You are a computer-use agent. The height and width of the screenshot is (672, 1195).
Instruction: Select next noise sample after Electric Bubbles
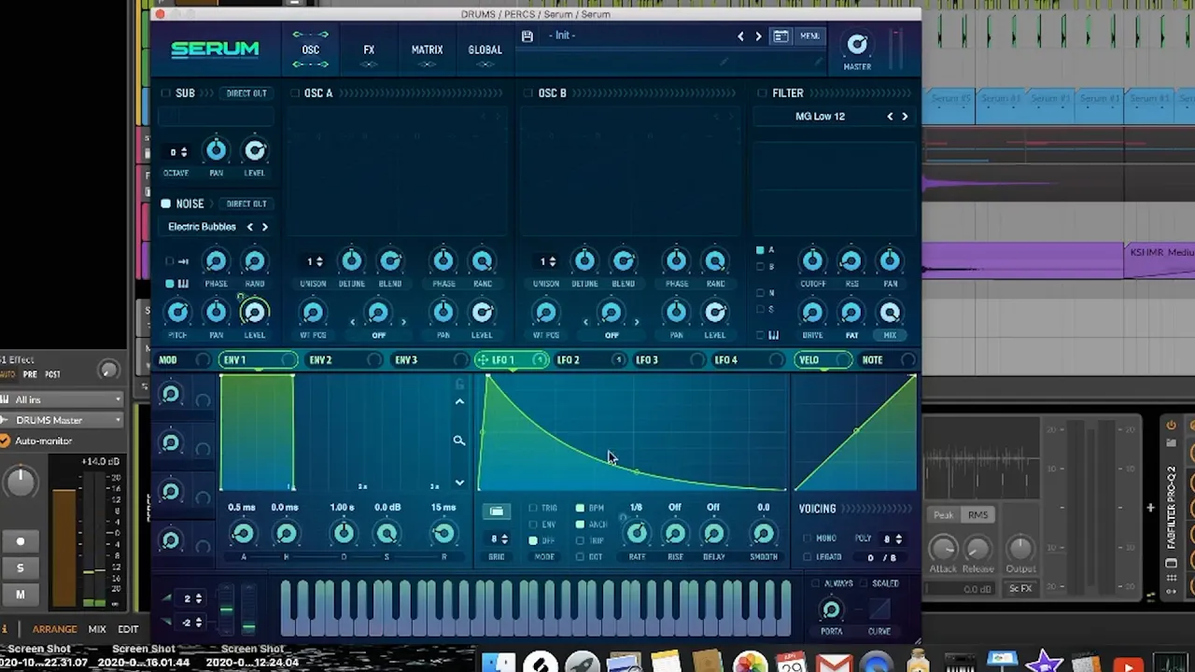(265, 227)
